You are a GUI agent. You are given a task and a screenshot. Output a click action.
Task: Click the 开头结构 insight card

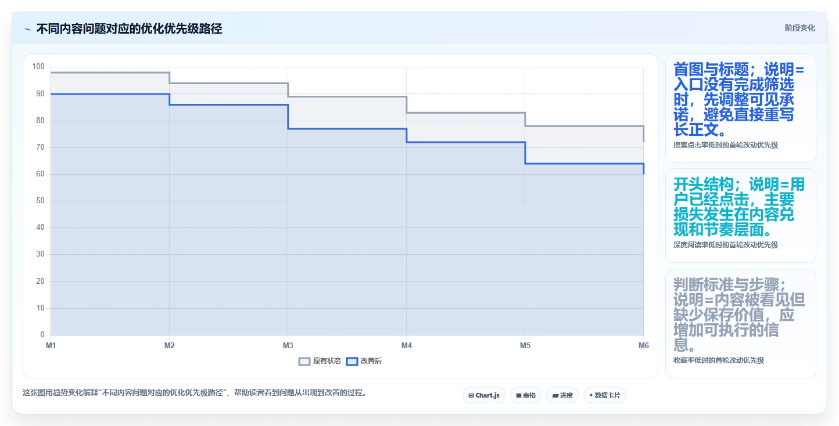[x=740, y=215]
